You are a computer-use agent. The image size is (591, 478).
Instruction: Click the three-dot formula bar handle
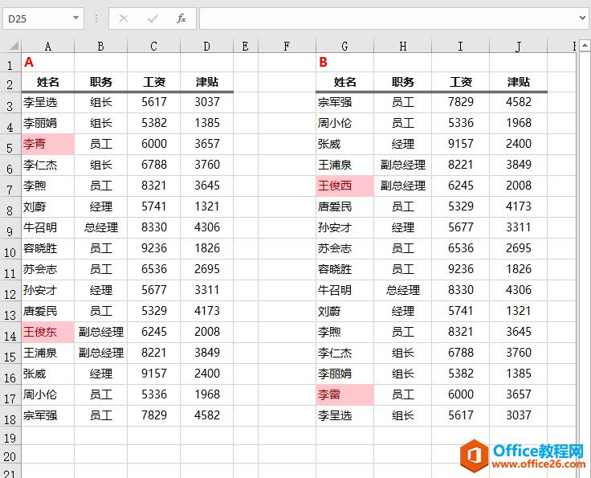click(96, 18)
